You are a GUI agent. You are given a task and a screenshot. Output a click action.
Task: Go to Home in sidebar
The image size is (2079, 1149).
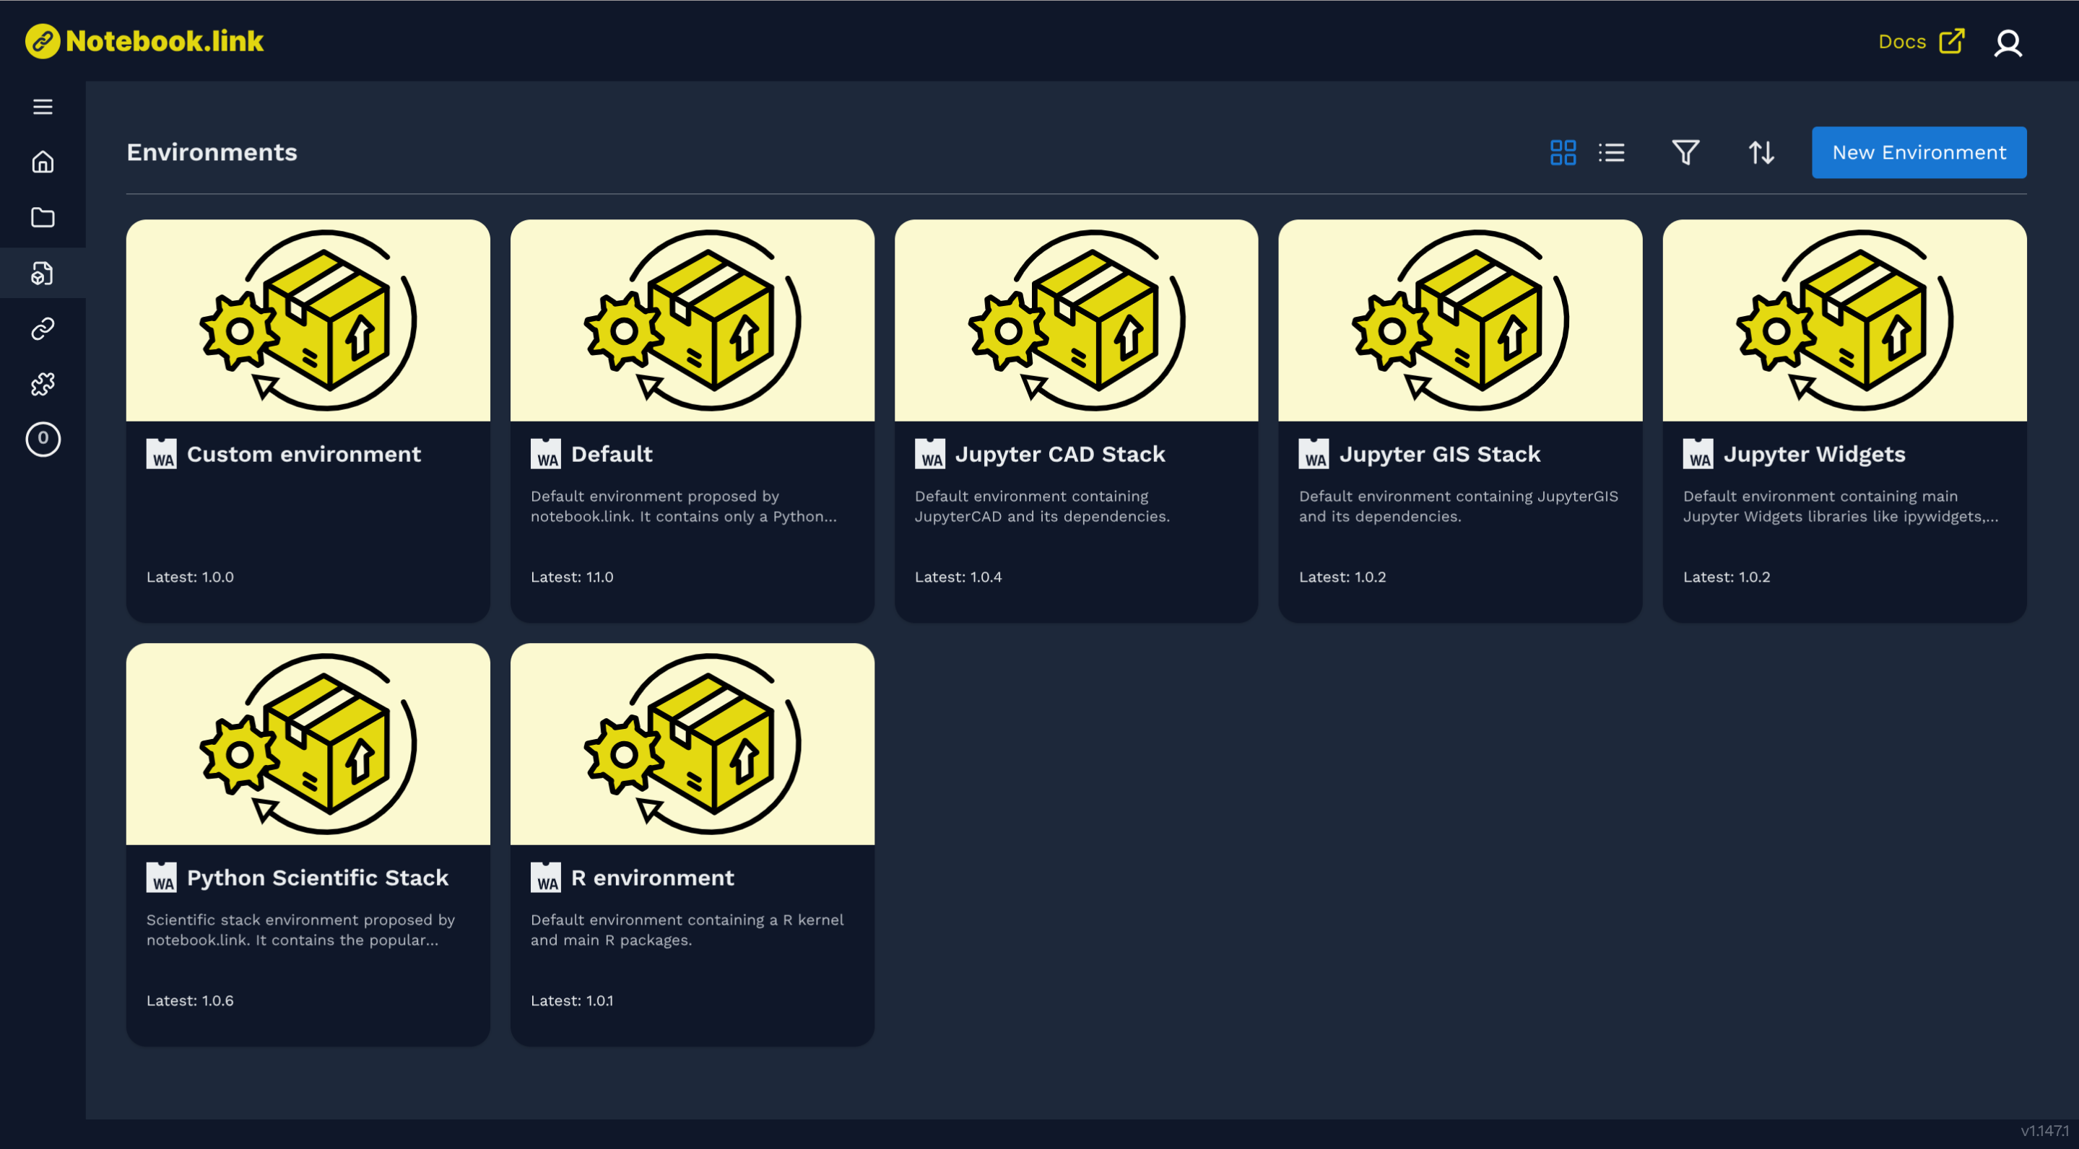(x=43, y=162)
